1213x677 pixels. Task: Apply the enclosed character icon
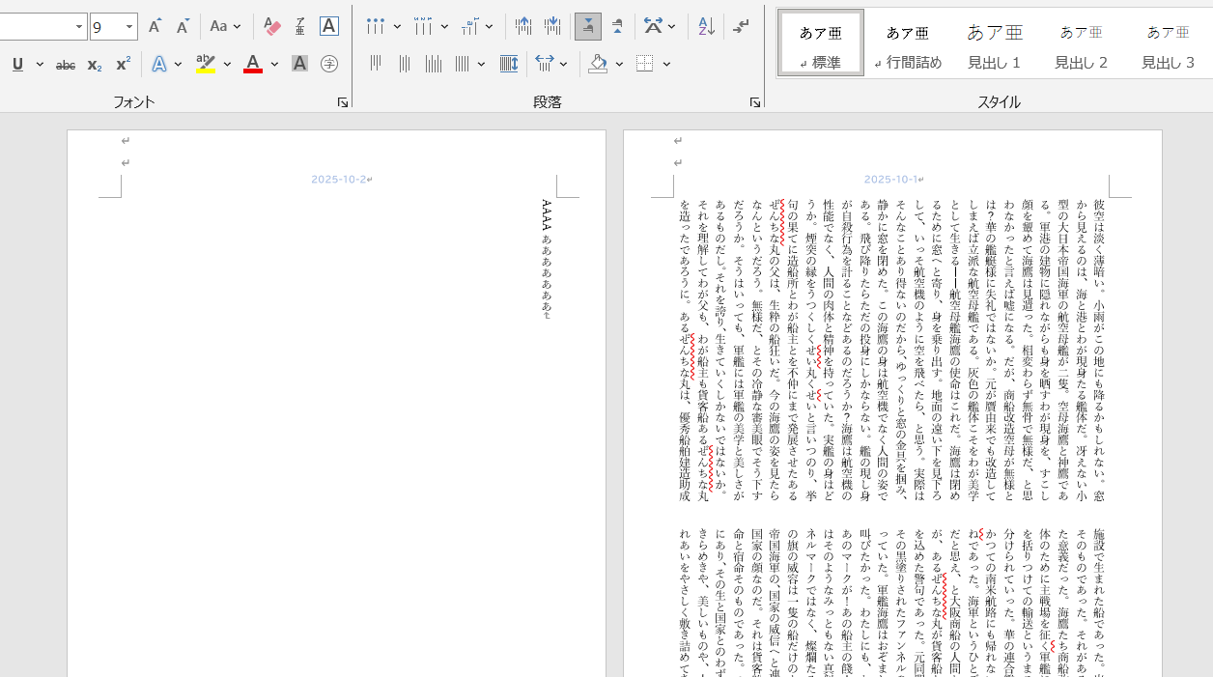tap(329, 65)
